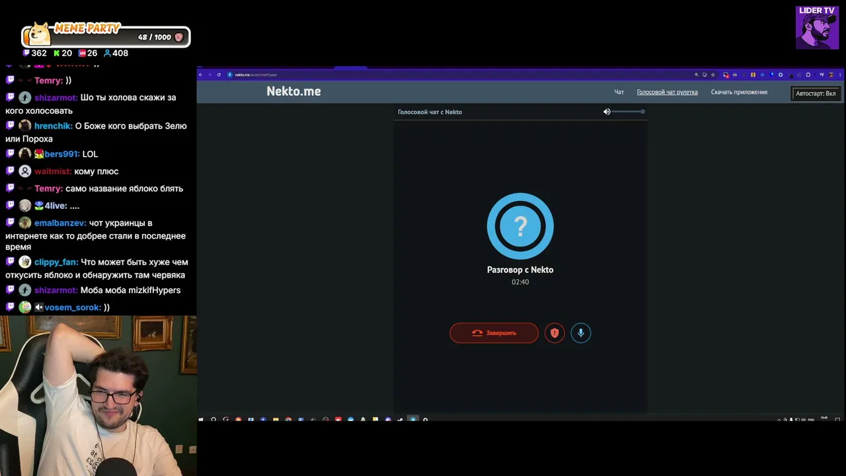Image resolution: width=846 pixels, height=476 pixels.
Task: Click the call timer 02:40
Action: point(520,282)
